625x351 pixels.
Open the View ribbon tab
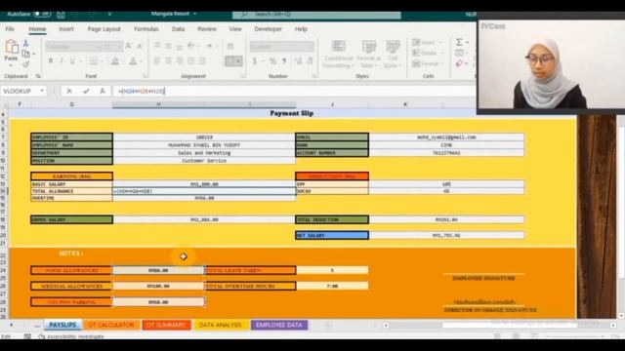coord(235,29)
